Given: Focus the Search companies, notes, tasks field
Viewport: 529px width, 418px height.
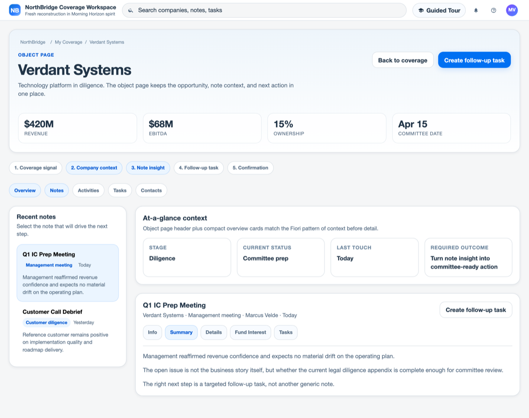Looking at the screenshot, I should (x=264, y=10).
